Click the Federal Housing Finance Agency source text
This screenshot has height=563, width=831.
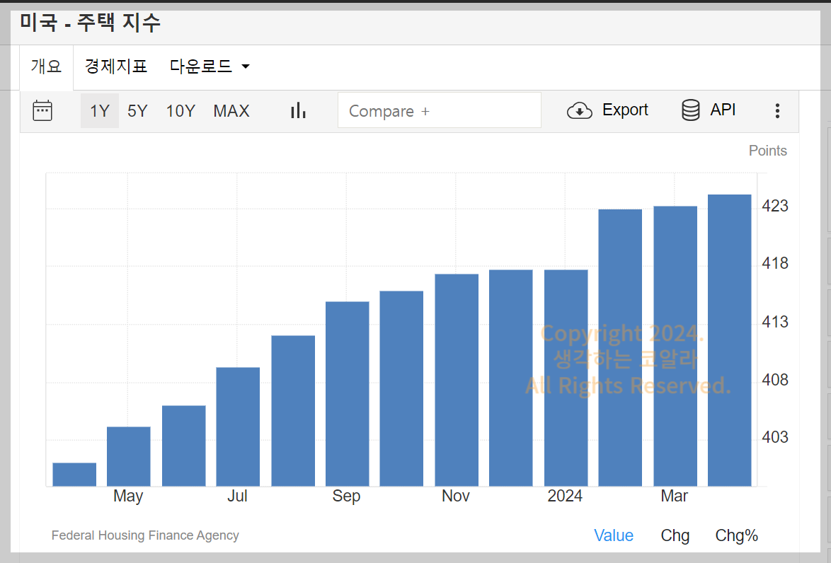[145, 535]
